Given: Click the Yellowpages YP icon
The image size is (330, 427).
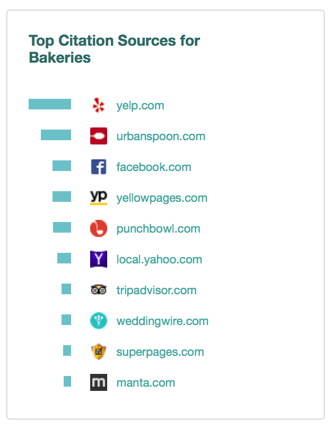Looking at the screenshot, I should 99,198.
